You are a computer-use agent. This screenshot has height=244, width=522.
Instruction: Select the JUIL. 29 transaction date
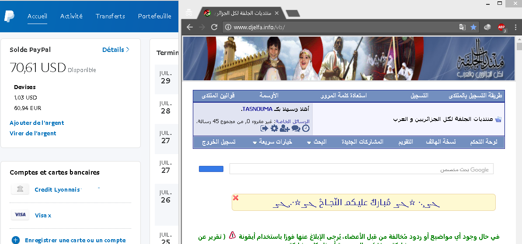(x=165, y=77)
